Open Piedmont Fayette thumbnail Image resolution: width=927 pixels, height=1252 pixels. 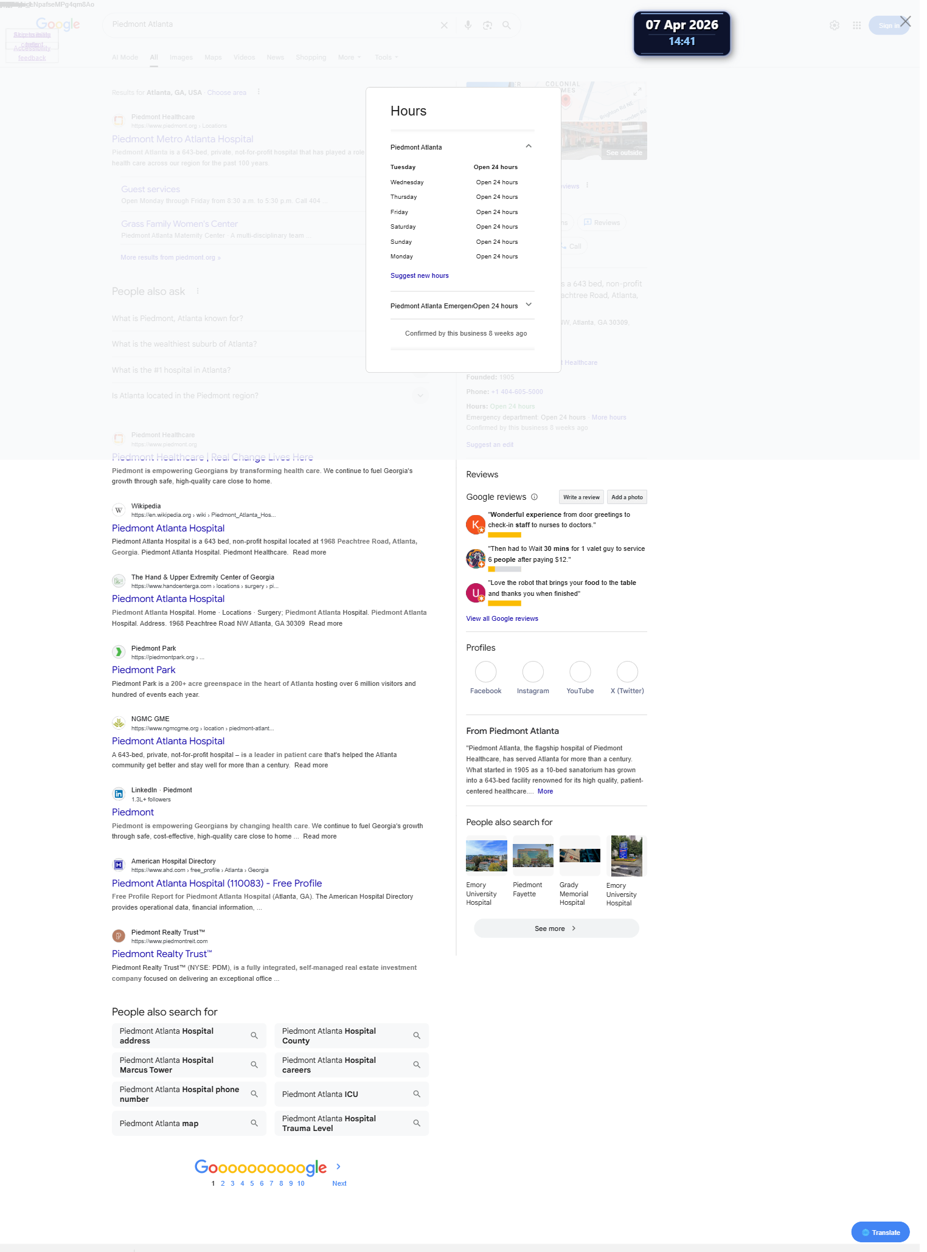tap(533, 856)
